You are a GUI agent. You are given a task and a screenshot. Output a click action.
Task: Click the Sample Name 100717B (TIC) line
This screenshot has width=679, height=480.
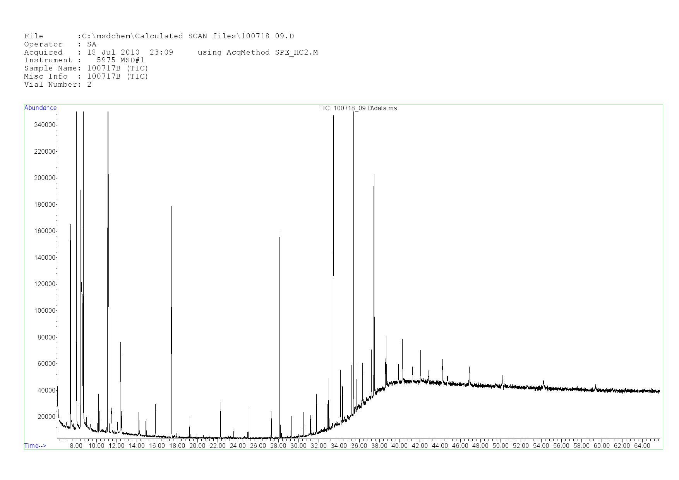(86, 69)
